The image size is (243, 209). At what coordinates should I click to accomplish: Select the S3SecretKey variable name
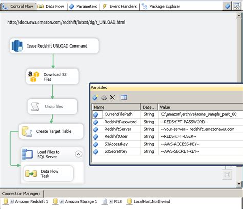point(116,151)
